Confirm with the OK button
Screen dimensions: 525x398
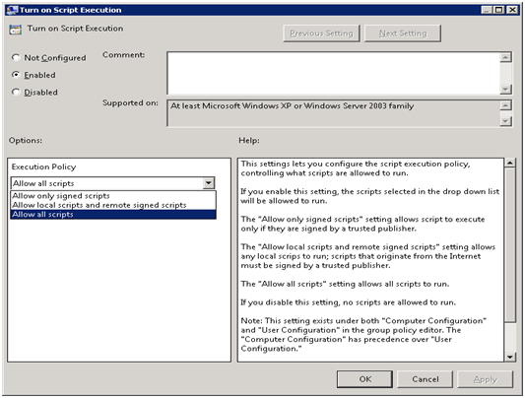click(365, 379)
